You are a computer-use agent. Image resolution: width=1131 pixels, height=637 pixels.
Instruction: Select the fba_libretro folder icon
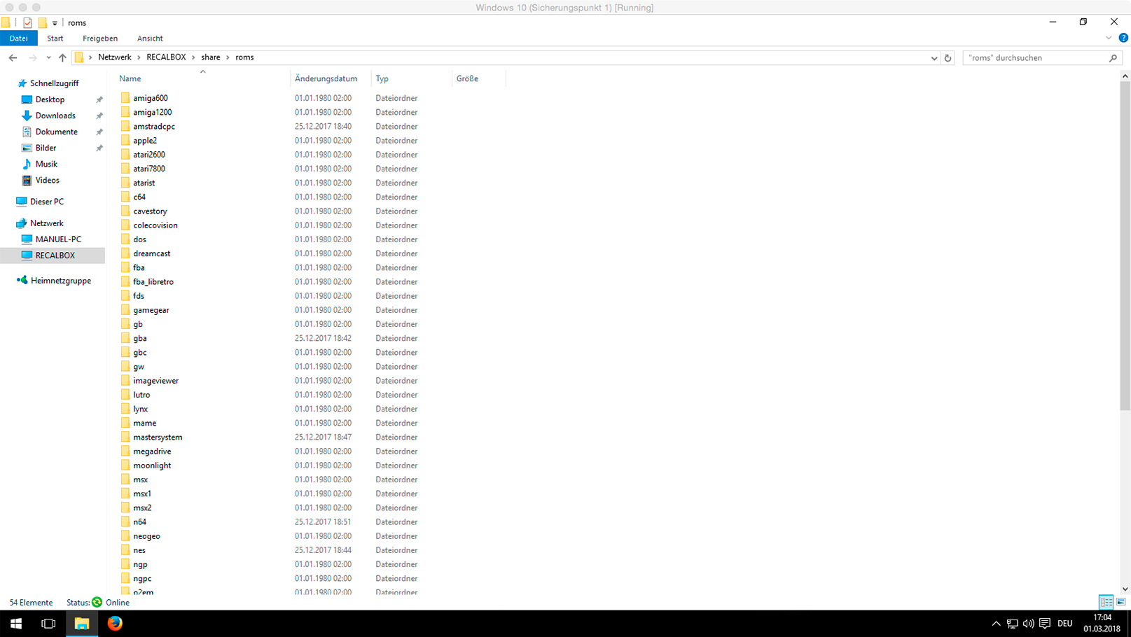(x=125, y=281)
